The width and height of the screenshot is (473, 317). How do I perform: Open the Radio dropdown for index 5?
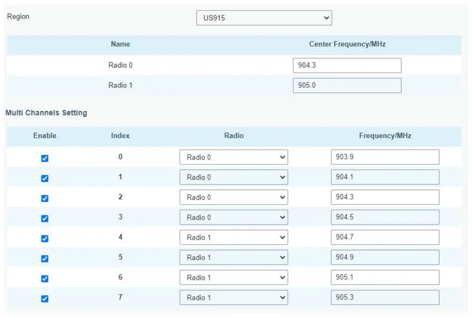[x=234, y=257]
